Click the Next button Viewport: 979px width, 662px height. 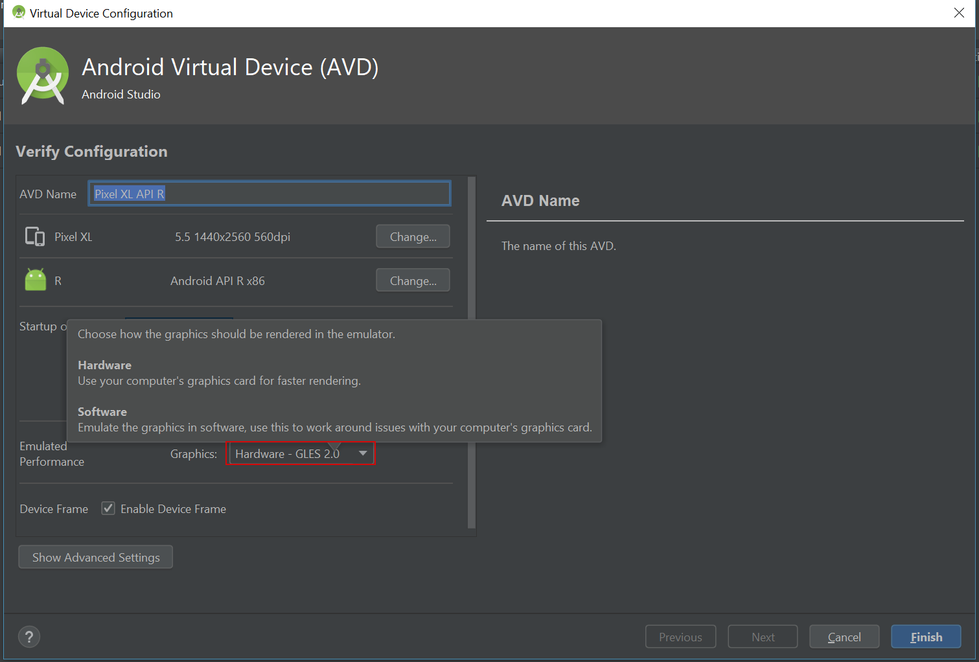tap(763, 637)
